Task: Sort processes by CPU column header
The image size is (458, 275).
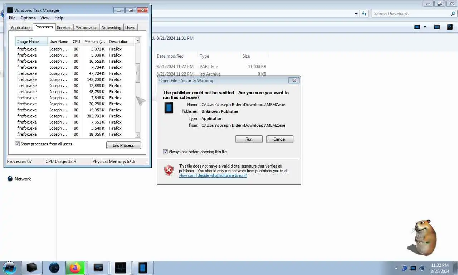Action: click(76, 42)
